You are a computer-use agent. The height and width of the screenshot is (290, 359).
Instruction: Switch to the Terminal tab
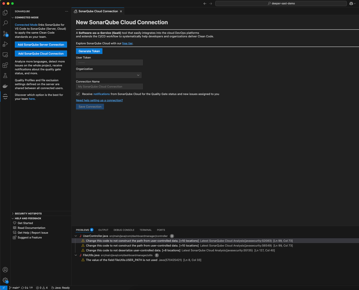(x=145, y=230)
